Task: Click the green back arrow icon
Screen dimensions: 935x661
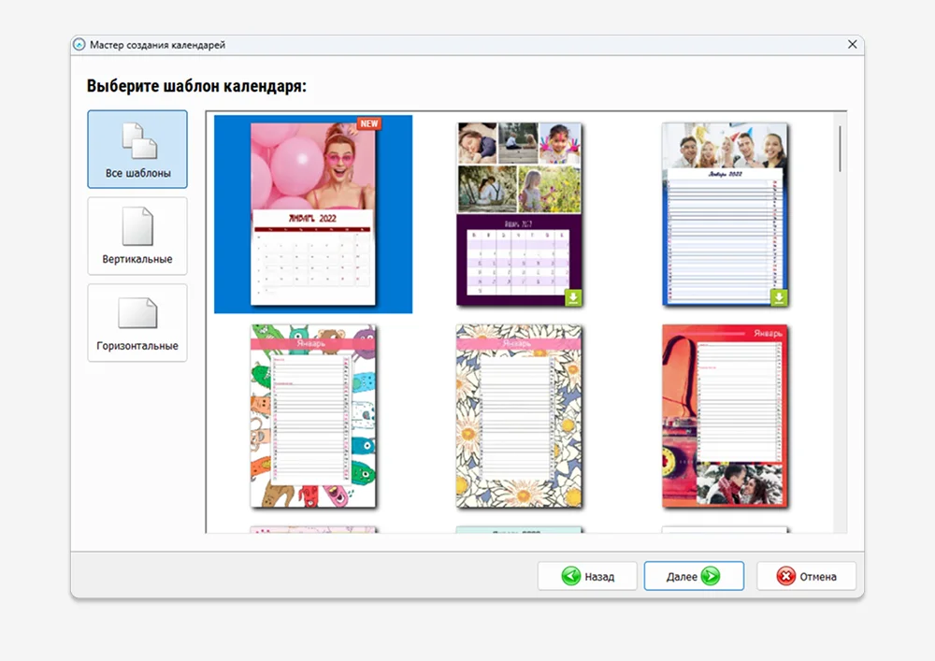Action: click(x=570, y=577)
